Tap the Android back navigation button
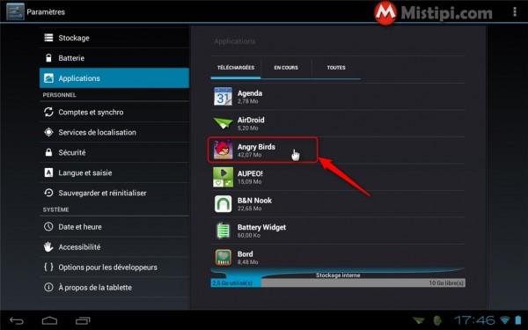 coord(17,320)
